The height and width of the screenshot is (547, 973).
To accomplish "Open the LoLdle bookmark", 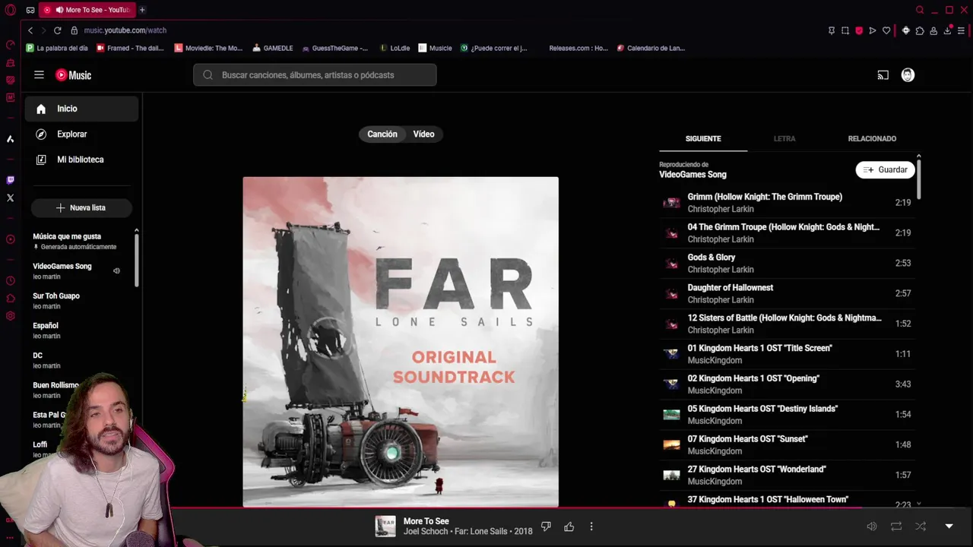I will point(395,48).
